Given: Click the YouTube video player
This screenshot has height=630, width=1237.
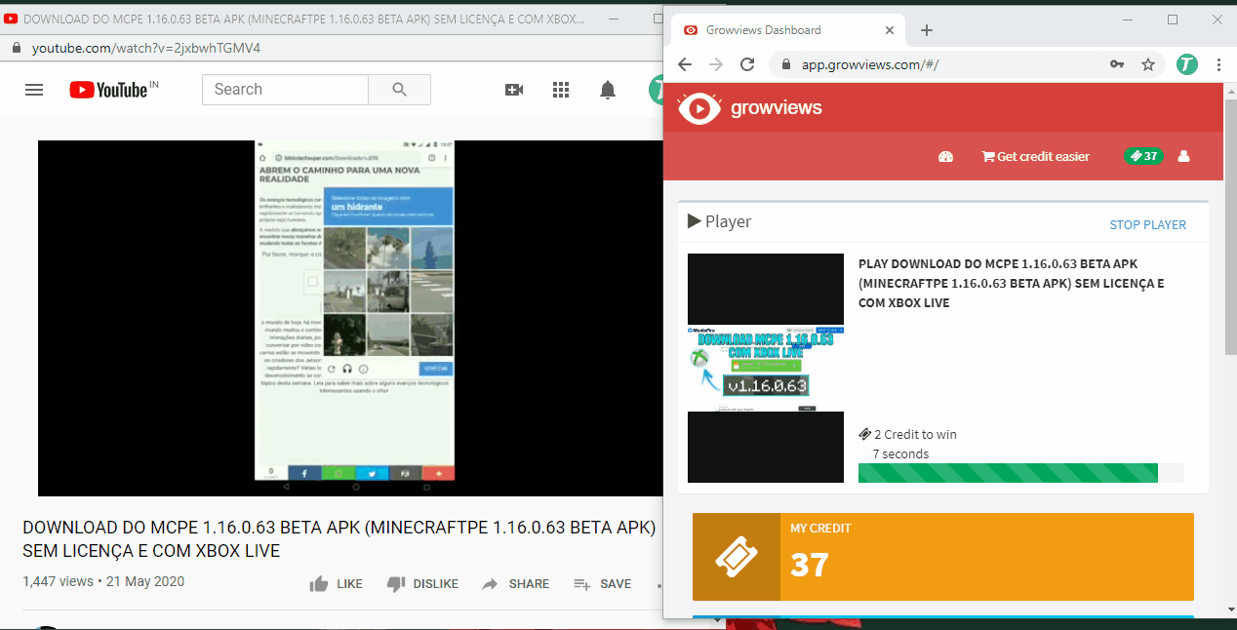Looking at the screenshot, I should pyautogui.click(x=350, y=318).
